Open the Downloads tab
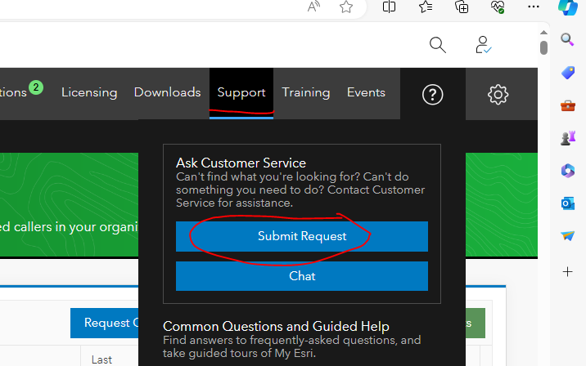Viewport: 586px width, 366px height. [168, 92]
